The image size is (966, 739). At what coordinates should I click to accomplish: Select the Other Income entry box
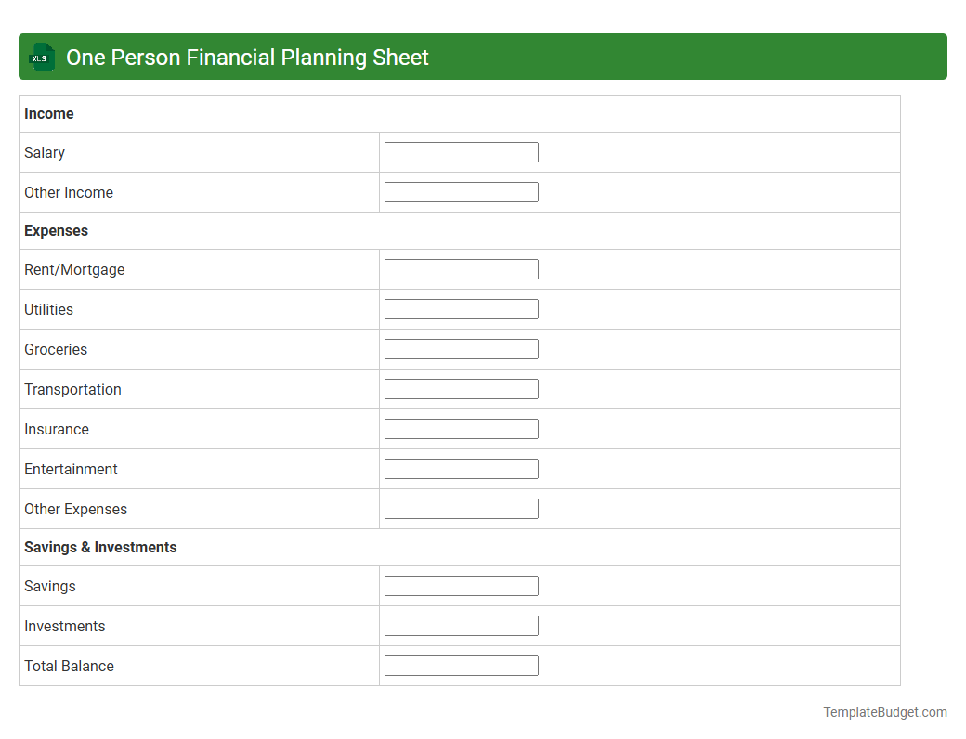pyautogui.click(x=461, y=191)
